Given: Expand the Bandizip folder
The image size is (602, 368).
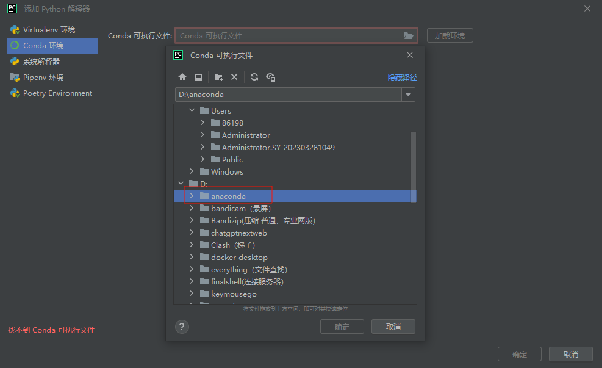Looking at the screenshot, I should (x=192, y=220).
